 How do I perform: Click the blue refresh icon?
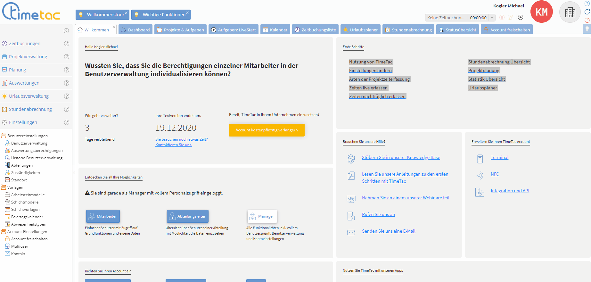pos(587,12)
